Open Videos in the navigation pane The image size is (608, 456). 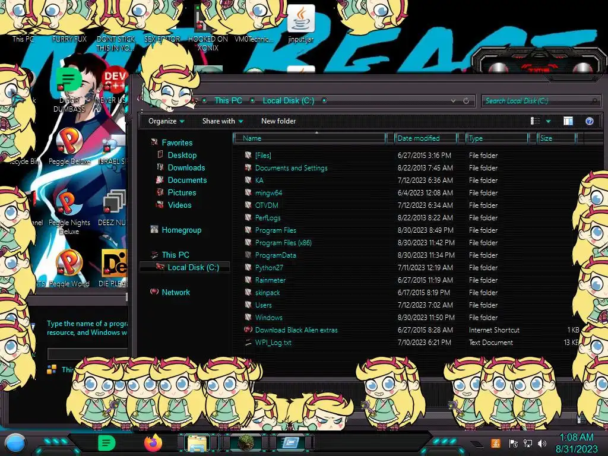coord(179,205)
